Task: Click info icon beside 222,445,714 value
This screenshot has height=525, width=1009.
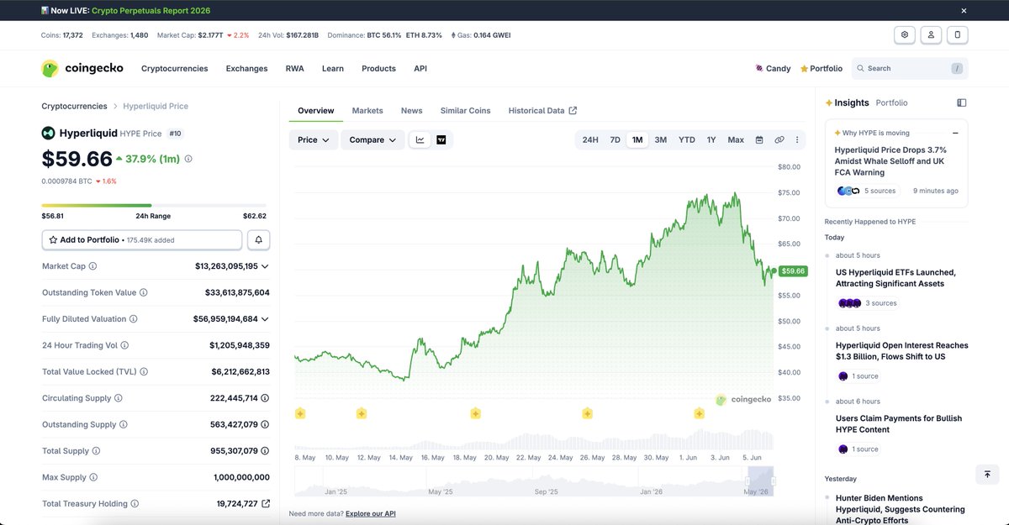Action: 266,398
